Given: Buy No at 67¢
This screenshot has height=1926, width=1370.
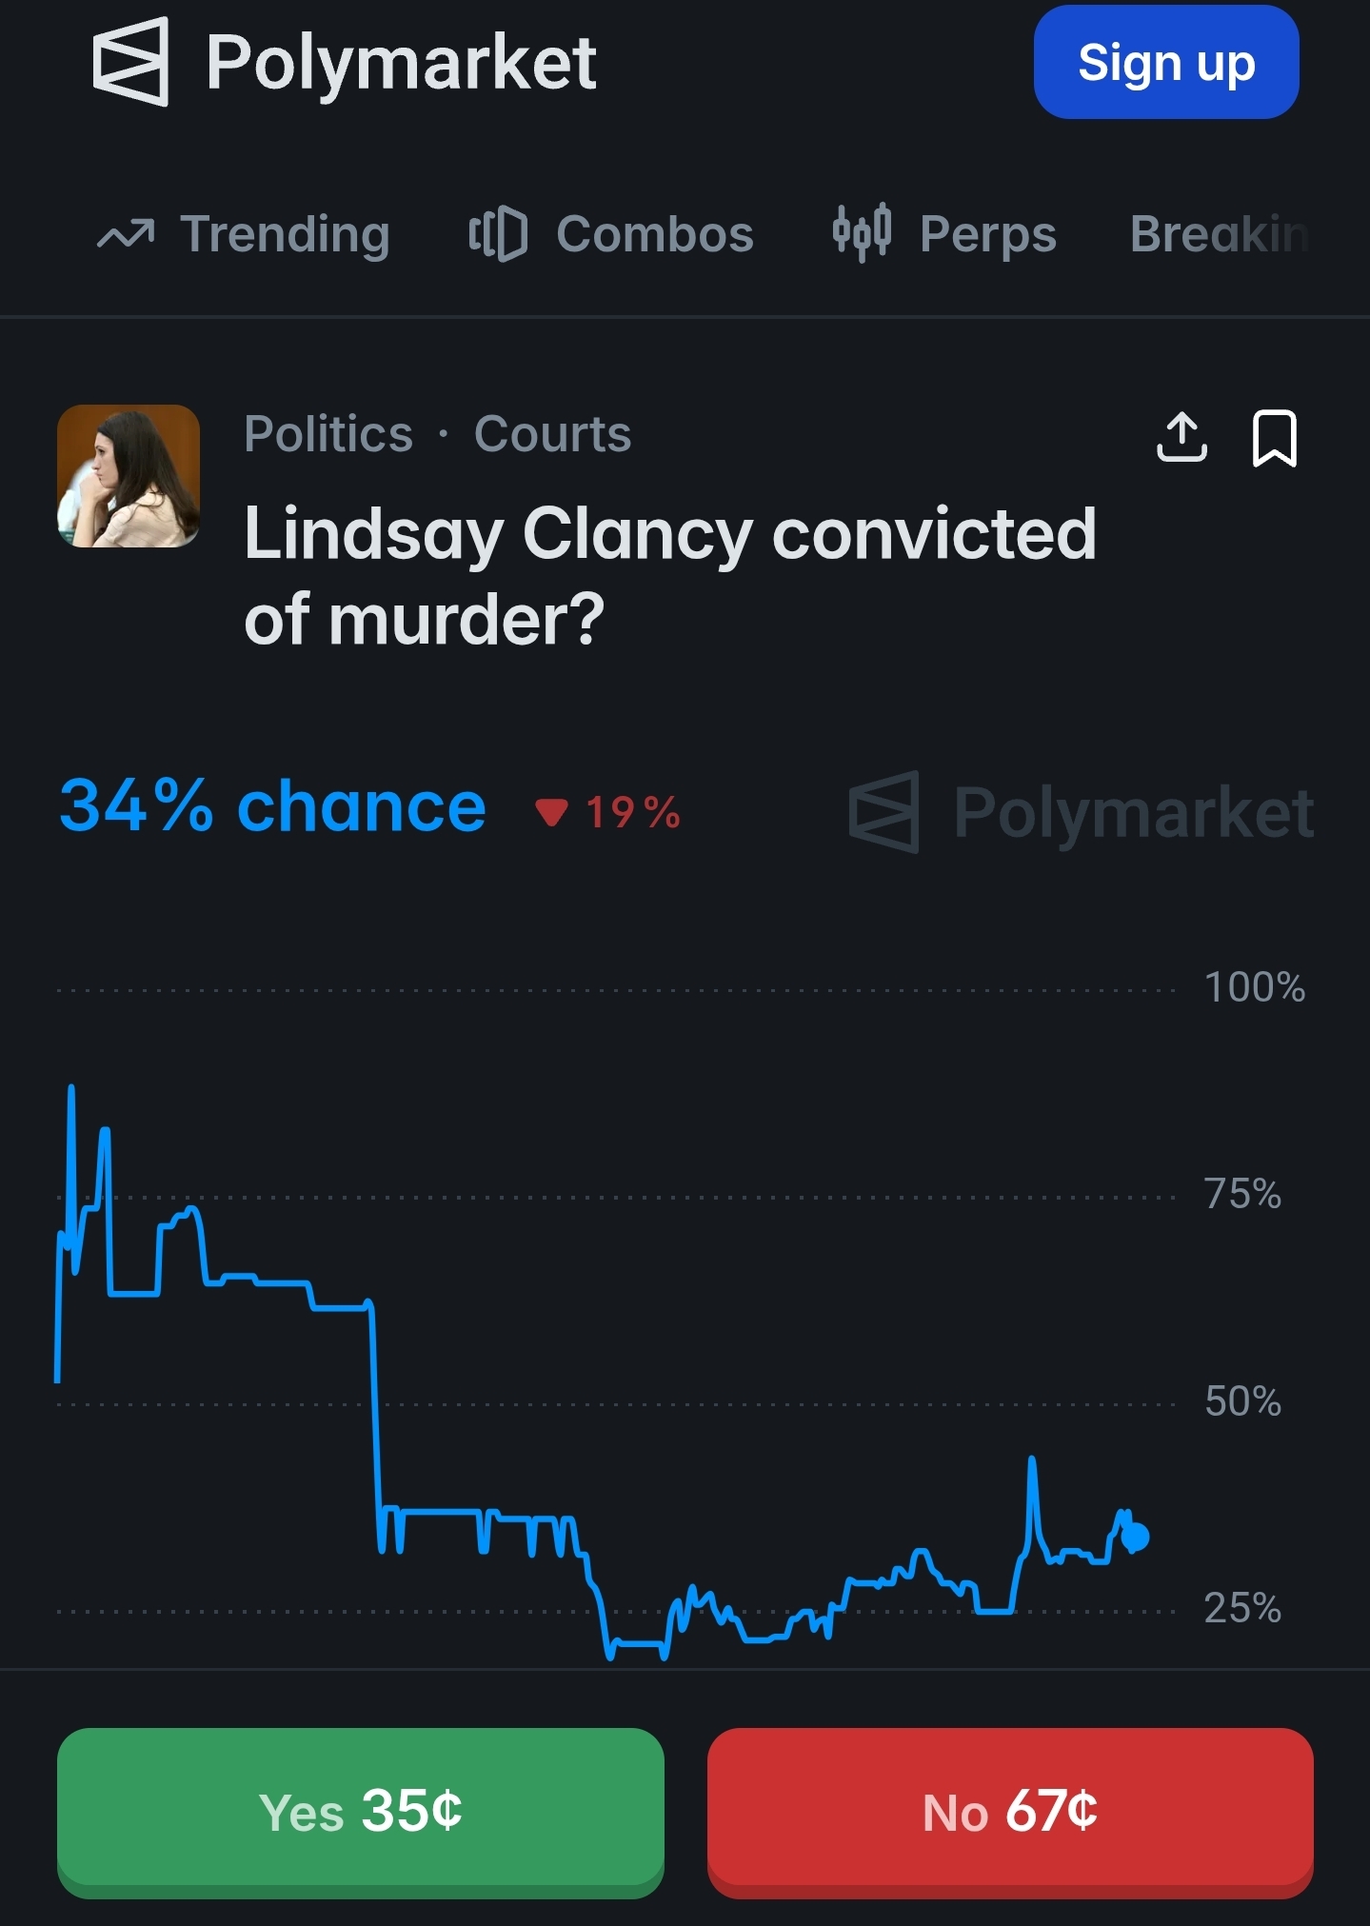Looking at the screenshot, I should (1010, 1812).
